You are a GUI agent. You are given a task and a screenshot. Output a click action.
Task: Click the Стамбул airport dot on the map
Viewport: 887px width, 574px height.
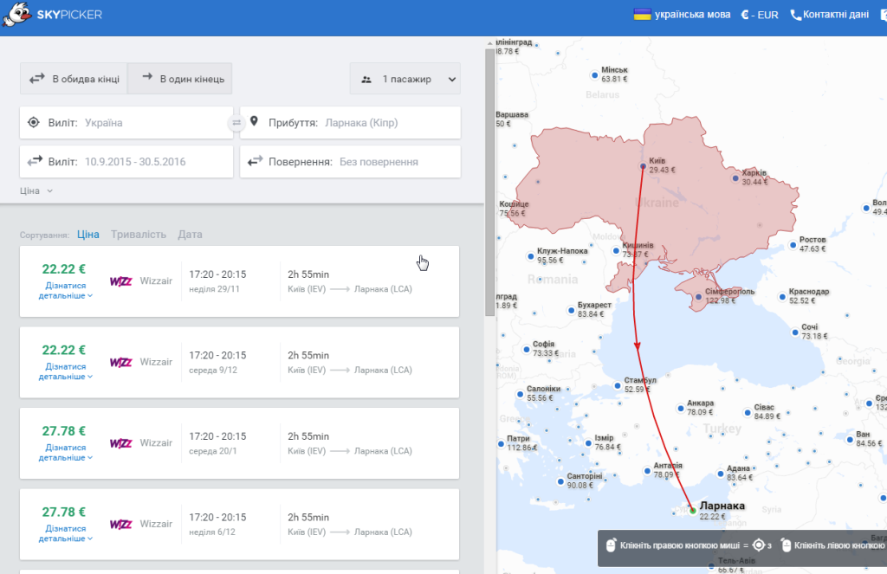[x=618, y=385]
